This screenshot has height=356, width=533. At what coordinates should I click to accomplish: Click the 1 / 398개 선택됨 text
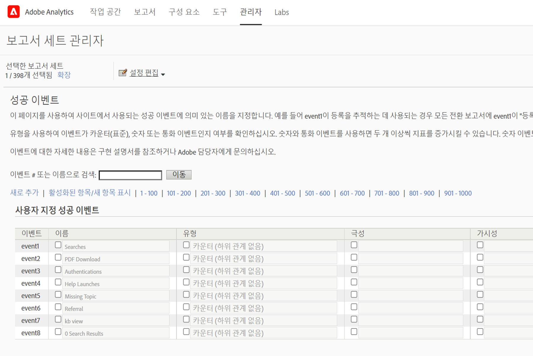[29, 75]
